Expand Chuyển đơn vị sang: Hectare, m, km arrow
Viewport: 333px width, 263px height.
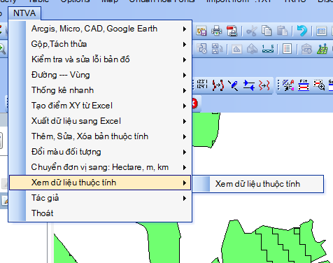tap(185, 167)
